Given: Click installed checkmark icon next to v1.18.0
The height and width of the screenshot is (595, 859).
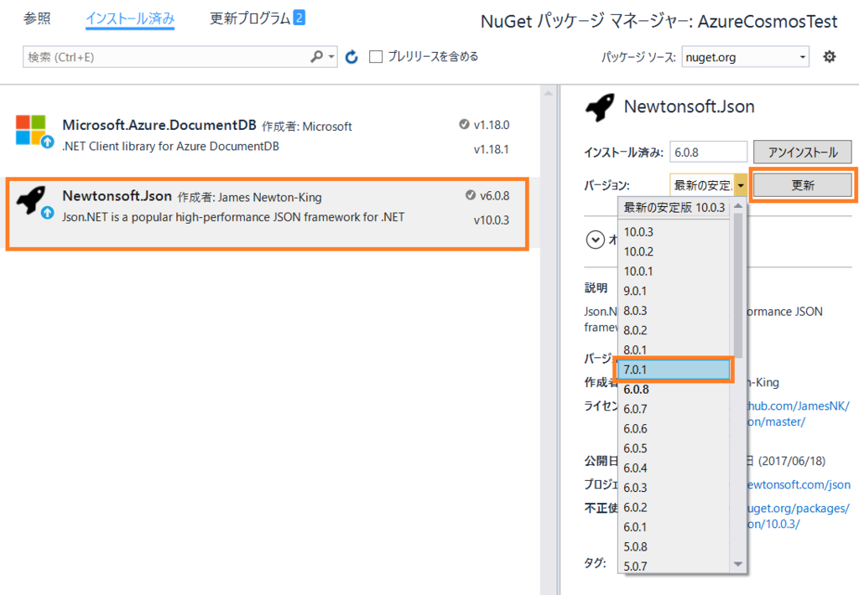Looking at the screenshot, I should point(464,124).
